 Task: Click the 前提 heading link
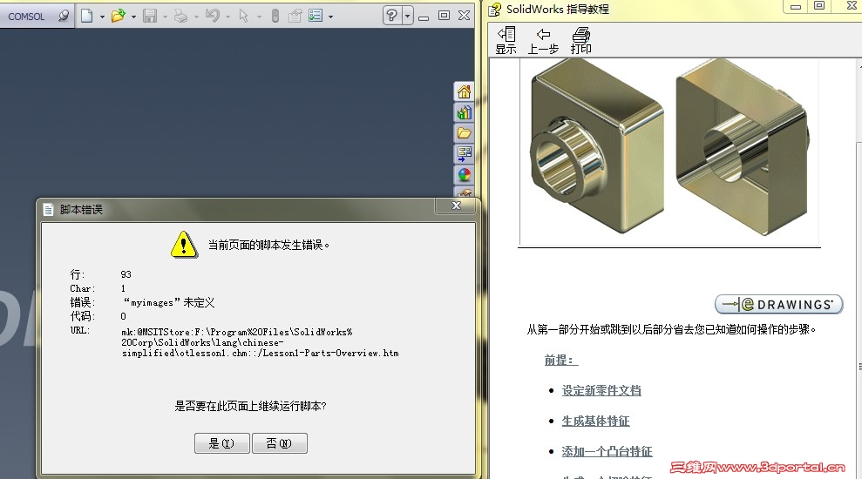click(560, 360)
